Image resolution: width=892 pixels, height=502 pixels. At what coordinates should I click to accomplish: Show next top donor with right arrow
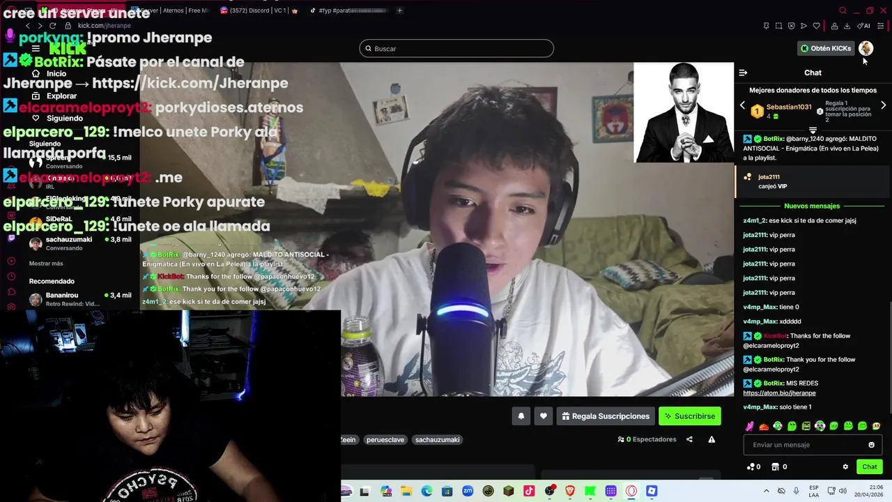[x=883, y=105]
